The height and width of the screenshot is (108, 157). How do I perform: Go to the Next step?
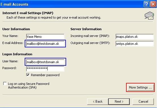click(119, 102)
